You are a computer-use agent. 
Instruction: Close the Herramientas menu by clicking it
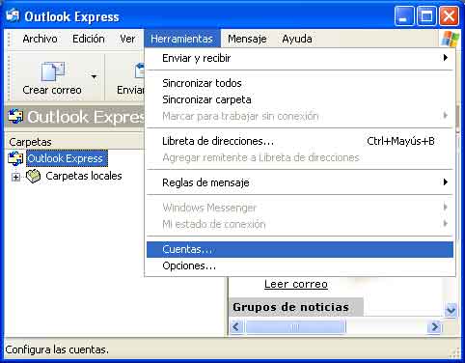[x=182, y=39]
